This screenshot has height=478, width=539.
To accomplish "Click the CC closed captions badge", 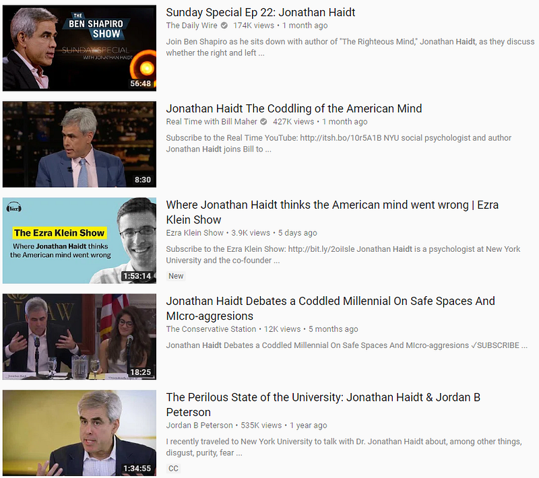I will click(x=174, y=469).
